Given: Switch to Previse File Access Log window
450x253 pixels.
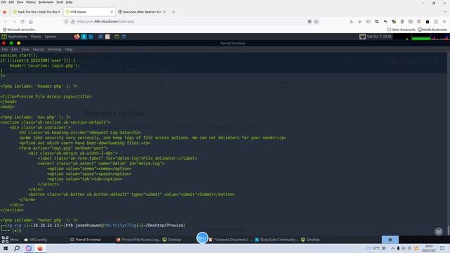Looking at the screenshot, I should coord(138,240).
